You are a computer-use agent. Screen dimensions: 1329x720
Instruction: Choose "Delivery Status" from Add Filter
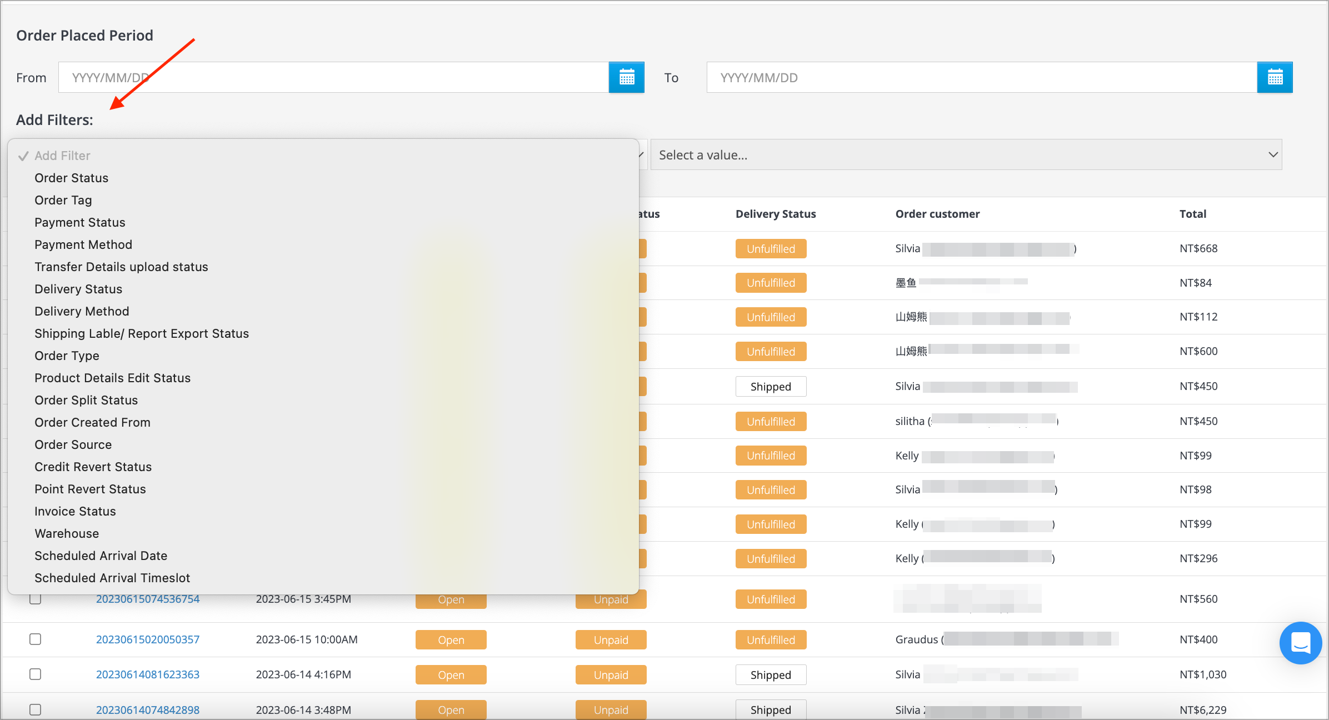(x=78, y=289)
